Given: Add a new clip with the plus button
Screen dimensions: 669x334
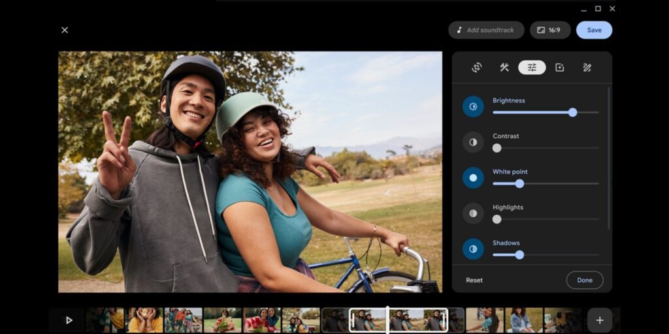Looking at the screenshot, I should (x=600, y=320).
